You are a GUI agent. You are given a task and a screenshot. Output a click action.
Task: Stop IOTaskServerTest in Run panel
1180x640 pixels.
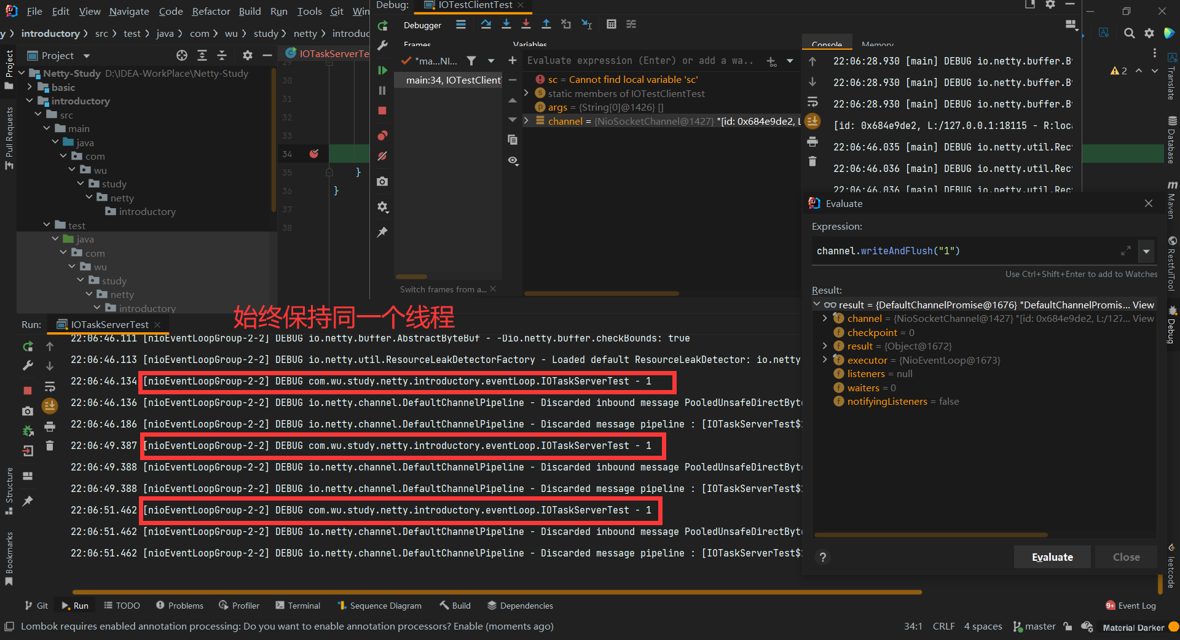pyautogui.click(x=28, y=391)
